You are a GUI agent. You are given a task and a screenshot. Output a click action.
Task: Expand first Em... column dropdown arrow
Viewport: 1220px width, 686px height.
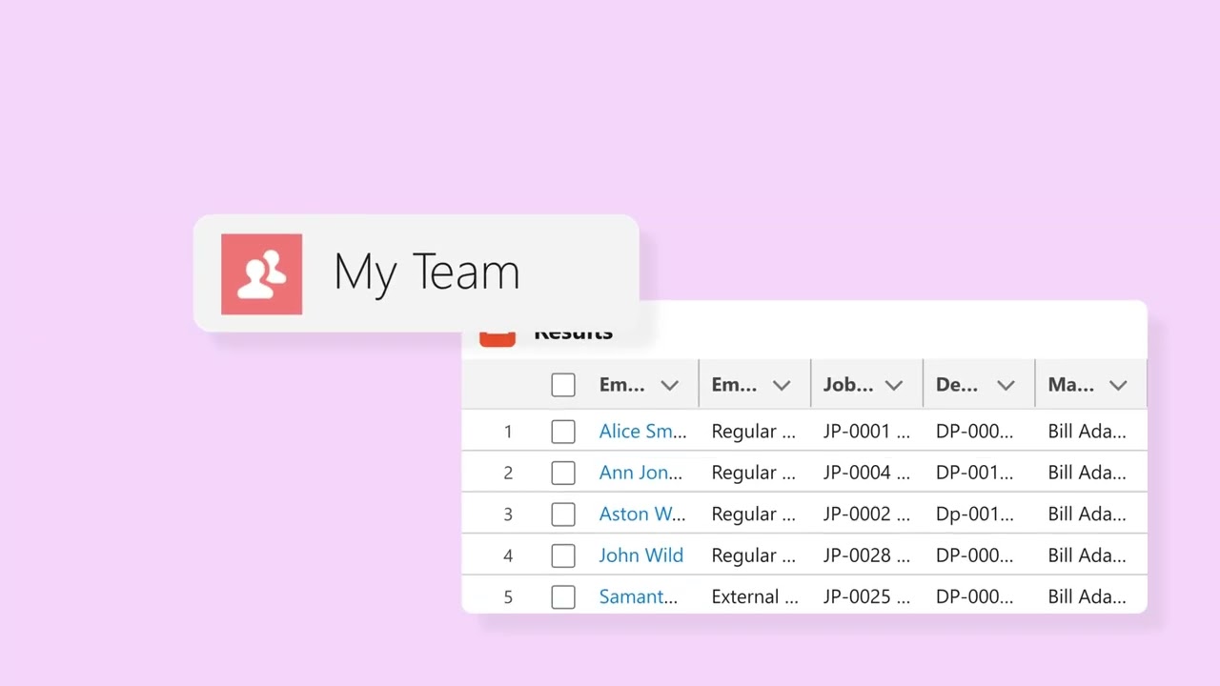(x=669, y=385)
